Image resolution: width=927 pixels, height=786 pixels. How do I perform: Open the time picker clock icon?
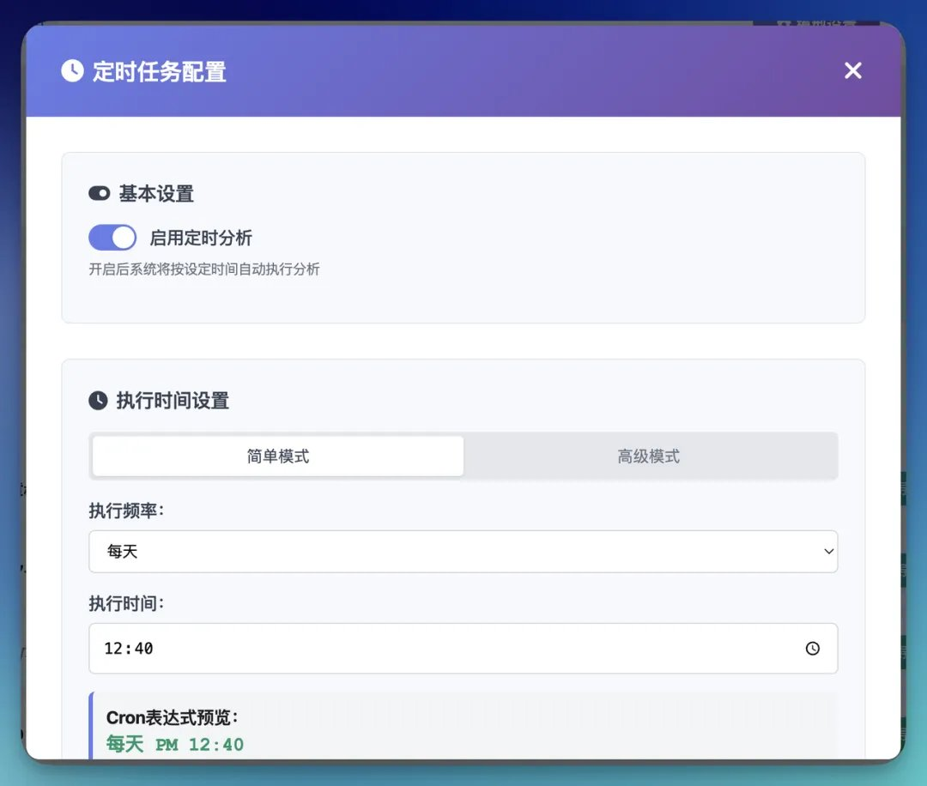(x=813, y=649)
